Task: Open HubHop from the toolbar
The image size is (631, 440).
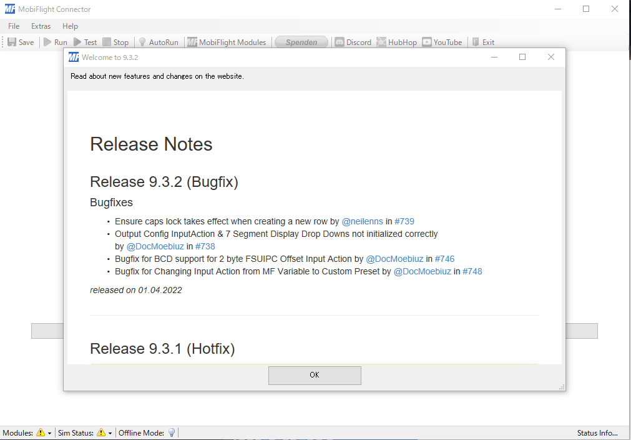Action: click(x=397, y=42)
